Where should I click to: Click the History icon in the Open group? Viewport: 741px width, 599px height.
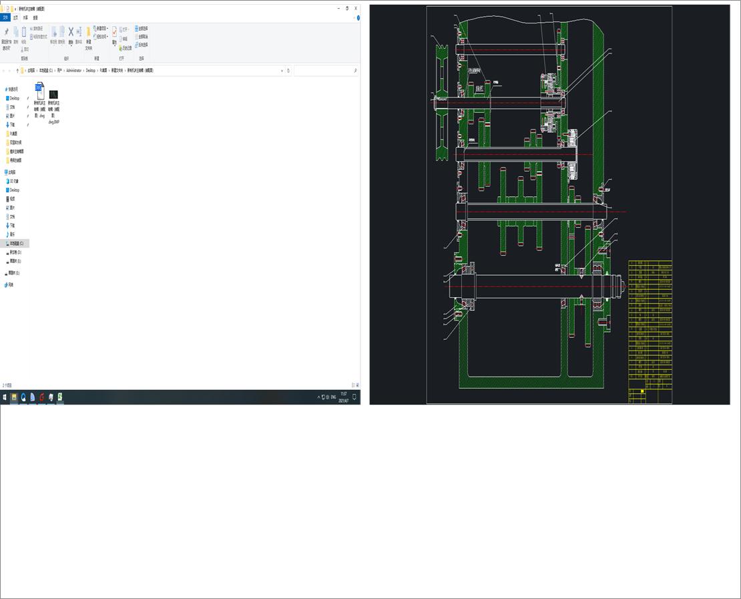pyautogui.click(x=126, y=48)
